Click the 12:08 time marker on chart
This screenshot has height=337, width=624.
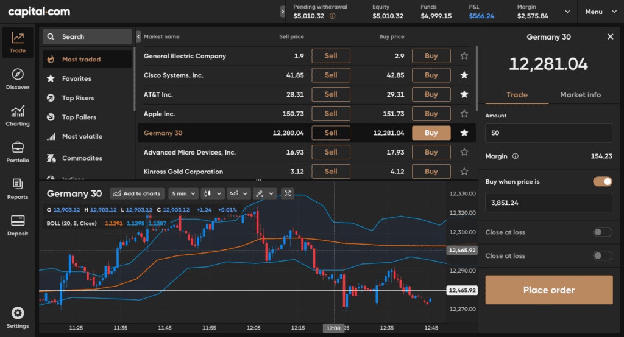(x=333, y=328)
